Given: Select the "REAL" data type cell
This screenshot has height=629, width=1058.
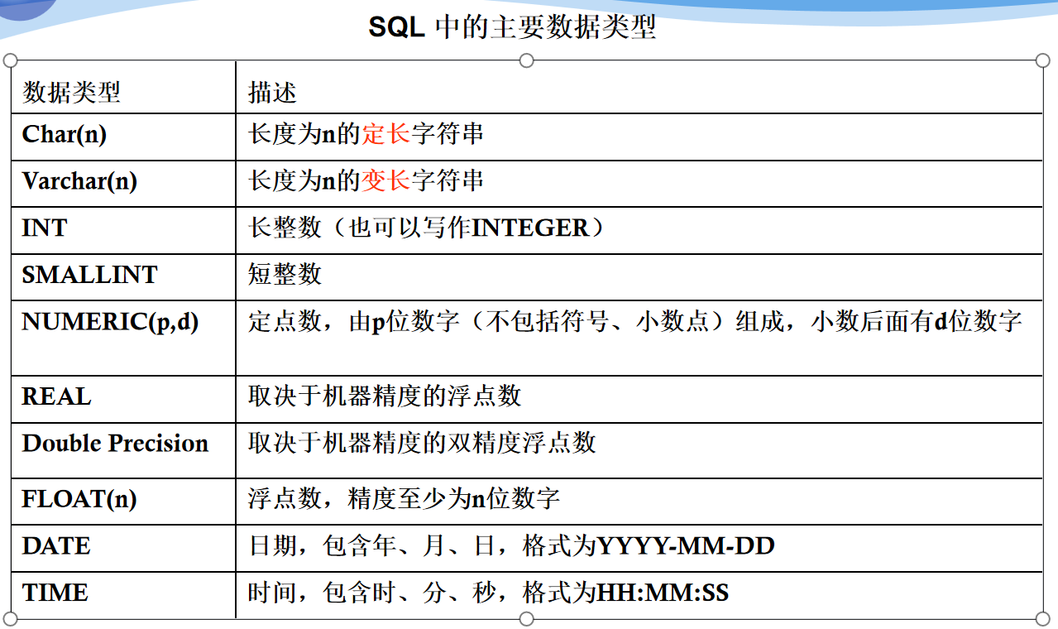Looking at the screenshot, I should [123, 398].
